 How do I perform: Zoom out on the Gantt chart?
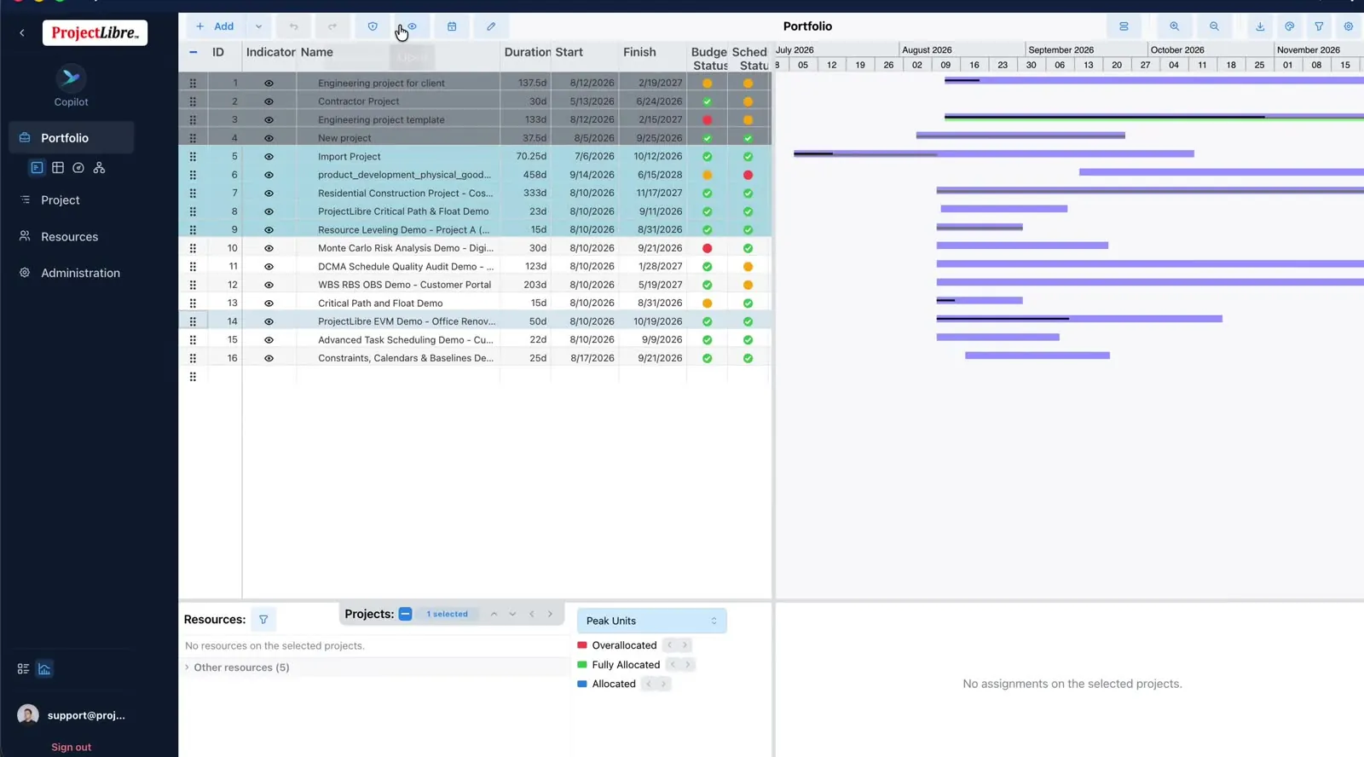[x=1214, y=26]
